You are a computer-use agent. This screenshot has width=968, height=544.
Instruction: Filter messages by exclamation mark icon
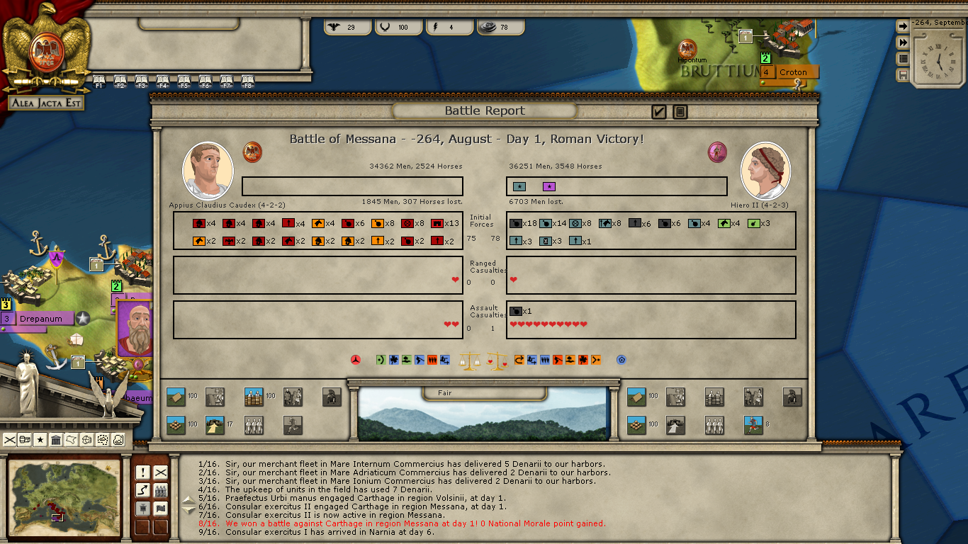click(x=142, y=472)
